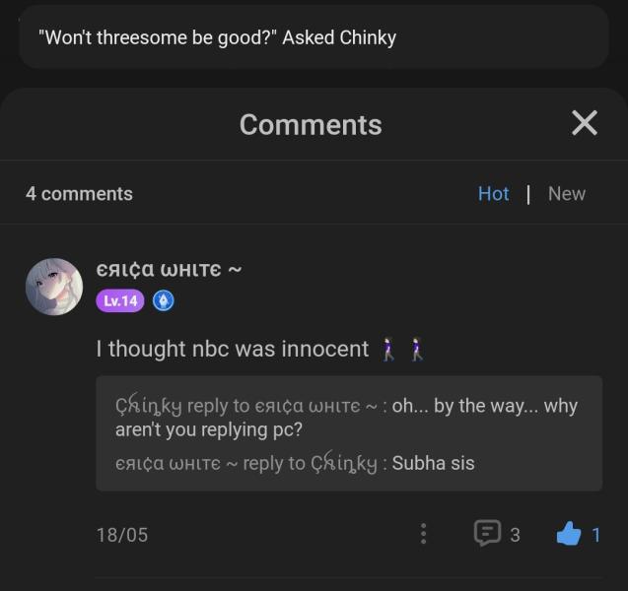Viewport: 628px width, 591px height.
Task: Tap the 18/05 comment date
Action: [x=121, y=535]
